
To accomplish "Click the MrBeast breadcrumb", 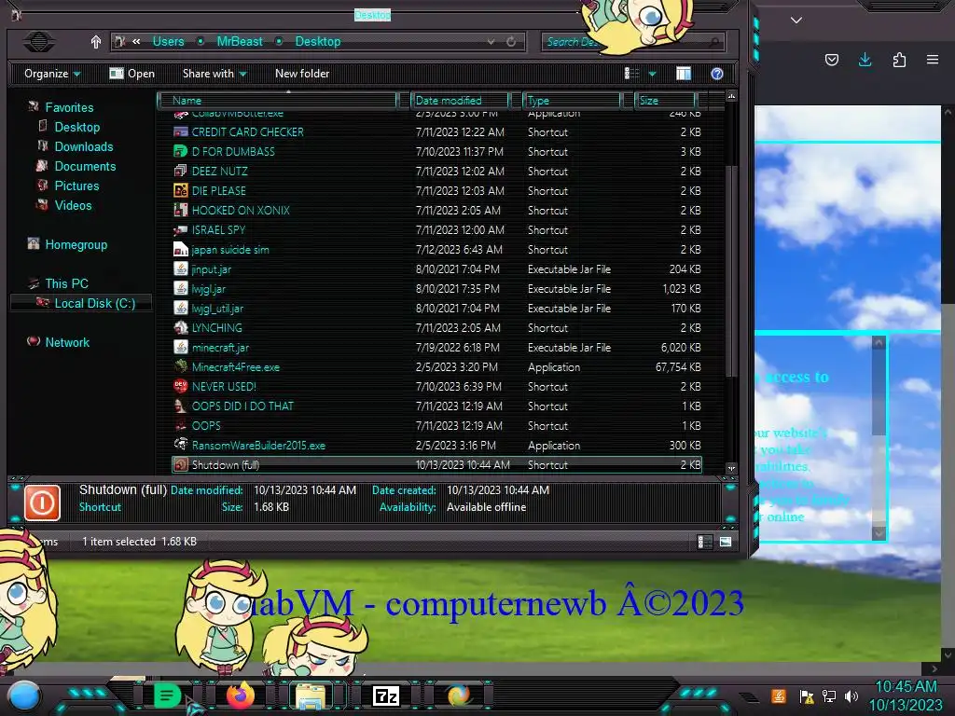I will 240,41.
